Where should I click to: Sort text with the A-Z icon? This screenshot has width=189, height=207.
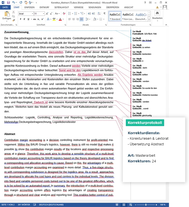pyautogui.click(x=99, y=14)
